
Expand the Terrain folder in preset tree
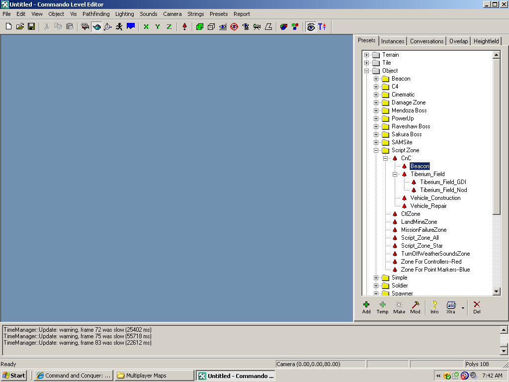[x=367, y=55]
